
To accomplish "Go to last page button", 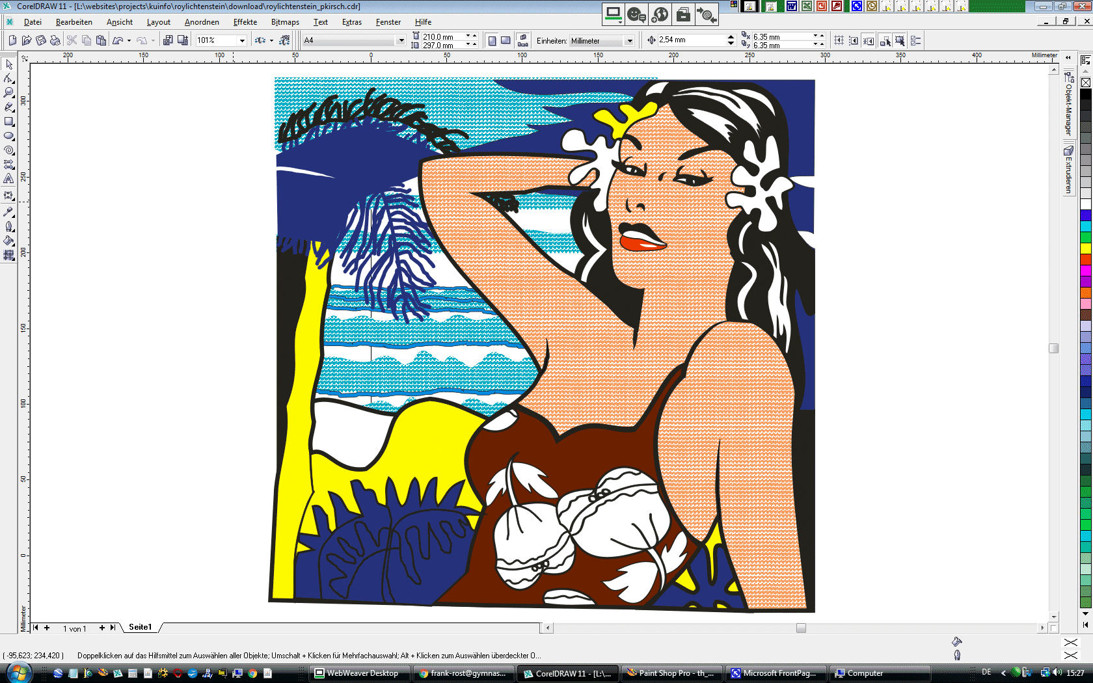I will [113, 628].
